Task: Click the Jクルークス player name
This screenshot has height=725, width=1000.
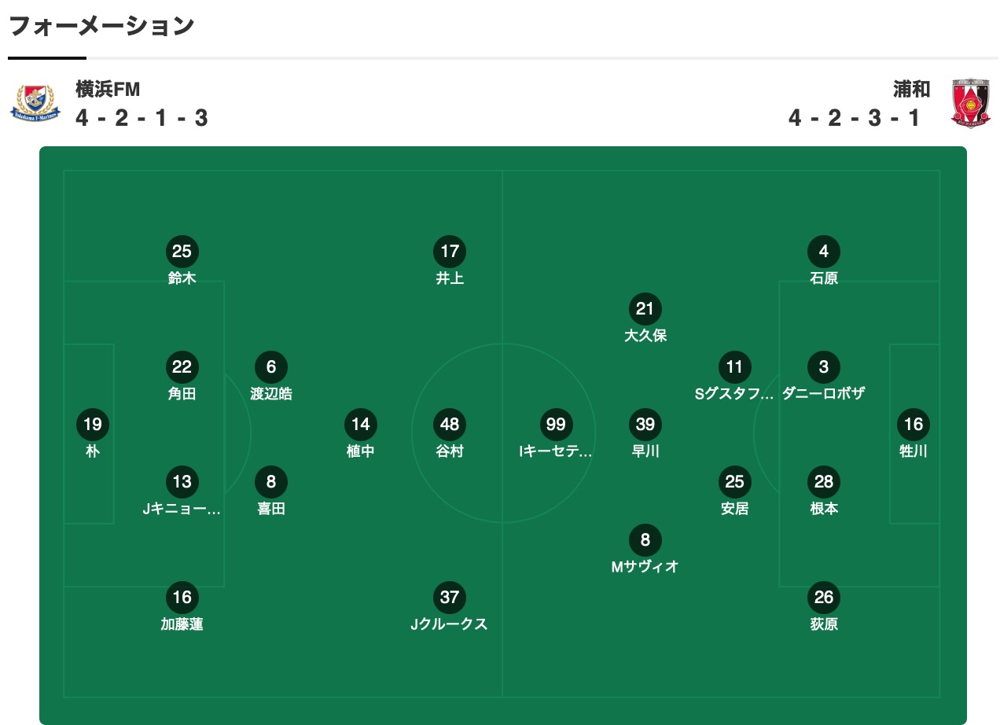Action: click(450, 624)
